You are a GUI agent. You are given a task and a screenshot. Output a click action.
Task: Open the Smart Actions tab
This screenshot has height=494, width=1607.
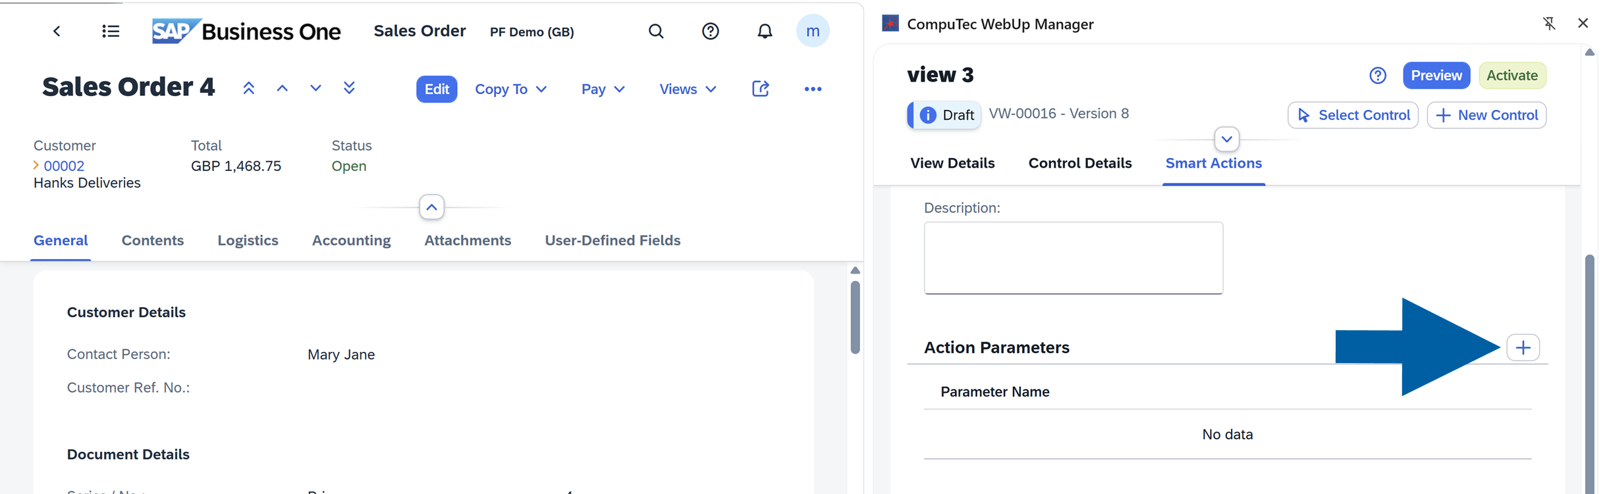(x=1214, y=163)
